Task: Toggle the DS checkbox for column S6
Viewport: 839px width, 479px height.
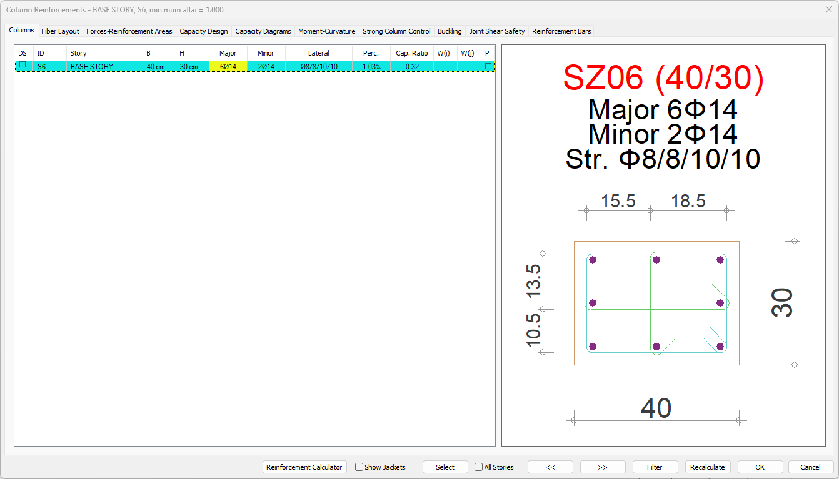Action: point(23,65)
